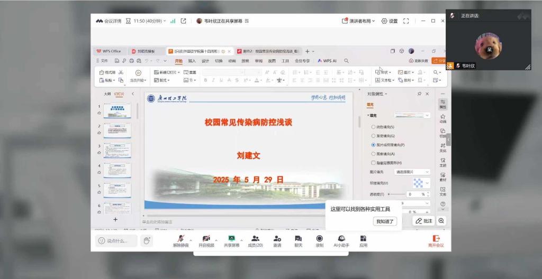Click the 说点什么 chat input field

(x=116, y=241)
